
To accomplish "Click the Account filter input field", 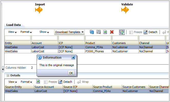I will [45, 38].
